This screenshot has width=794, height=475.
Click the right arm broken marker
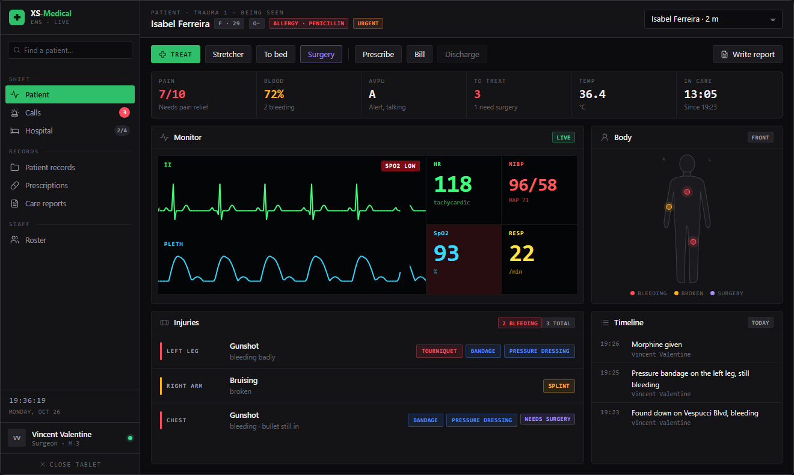coord(669,207)
